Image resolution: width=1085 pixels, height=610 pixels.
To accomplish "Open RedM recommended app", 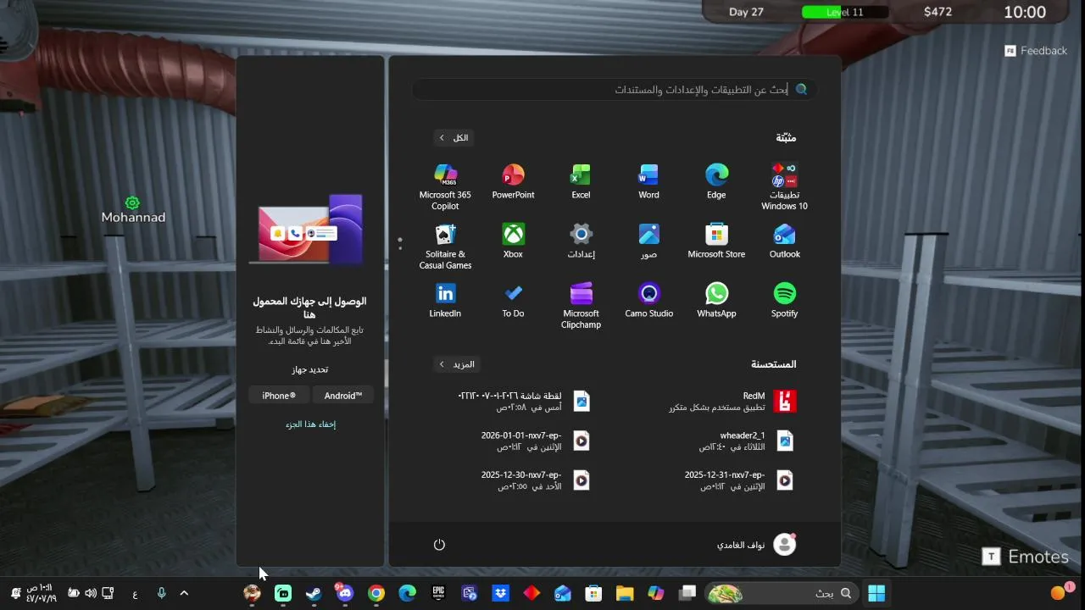I will (734, 401).
